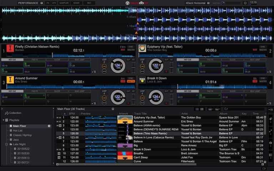Sort track list by BPM column
Screen dimensions: 274x171
[x=72, y=114]
